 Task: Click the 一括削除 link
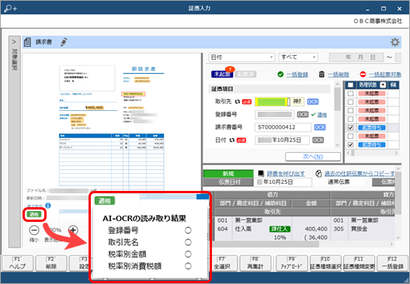[339, 74]
